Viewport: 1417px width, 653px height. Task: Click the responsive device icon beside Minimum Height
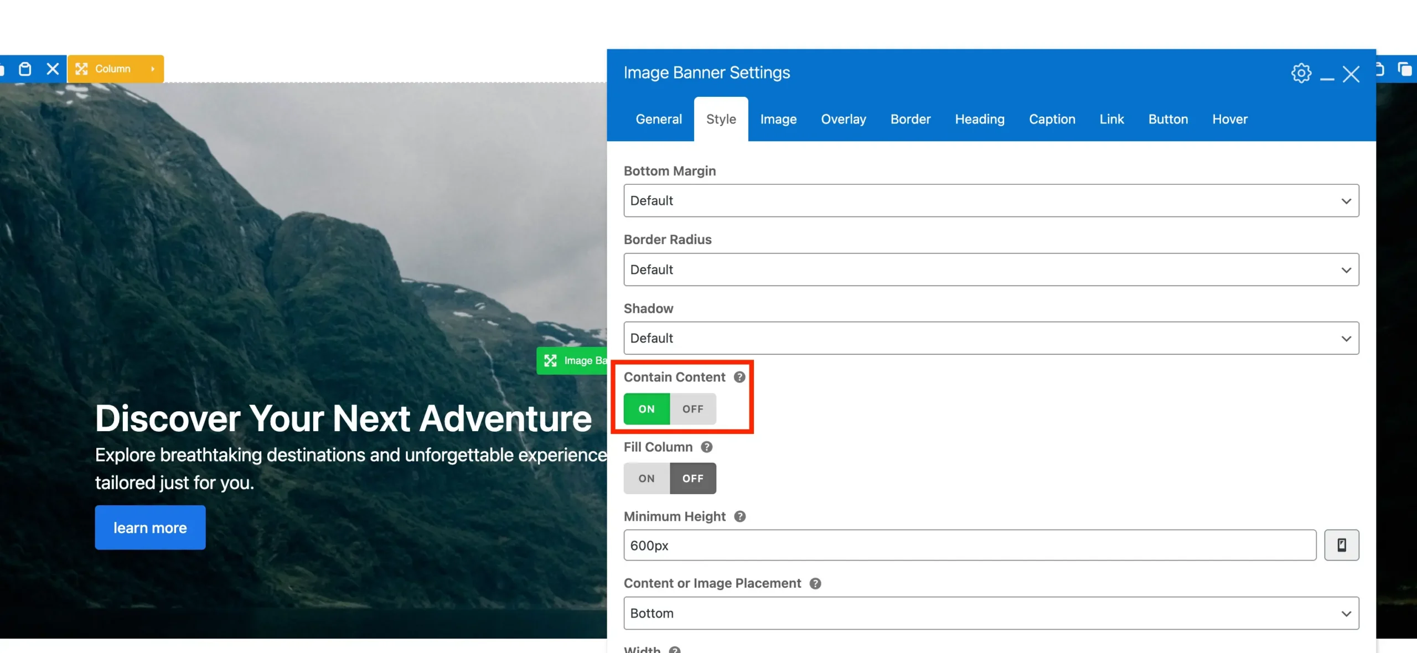click(x=1342, y=545)
